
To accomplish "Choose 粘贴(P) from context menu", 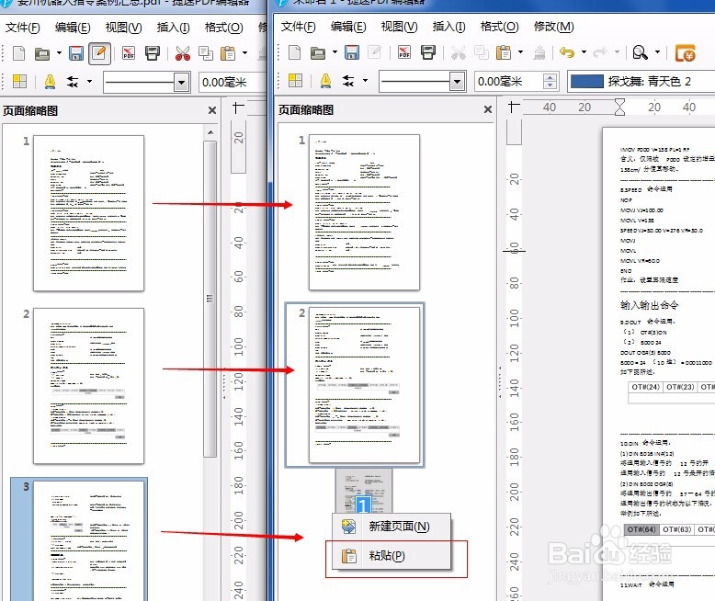I will pyautogui.click(x=392, y=556).
